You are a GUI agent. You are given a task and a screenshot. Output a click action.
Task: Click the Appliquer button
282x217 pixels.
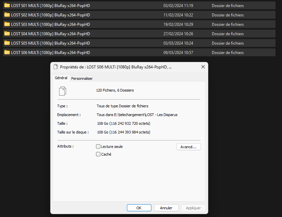pos(193,208)
